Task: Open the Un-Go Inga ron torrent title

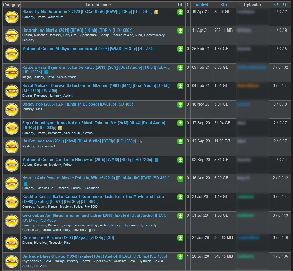Action: click(79, 141)
